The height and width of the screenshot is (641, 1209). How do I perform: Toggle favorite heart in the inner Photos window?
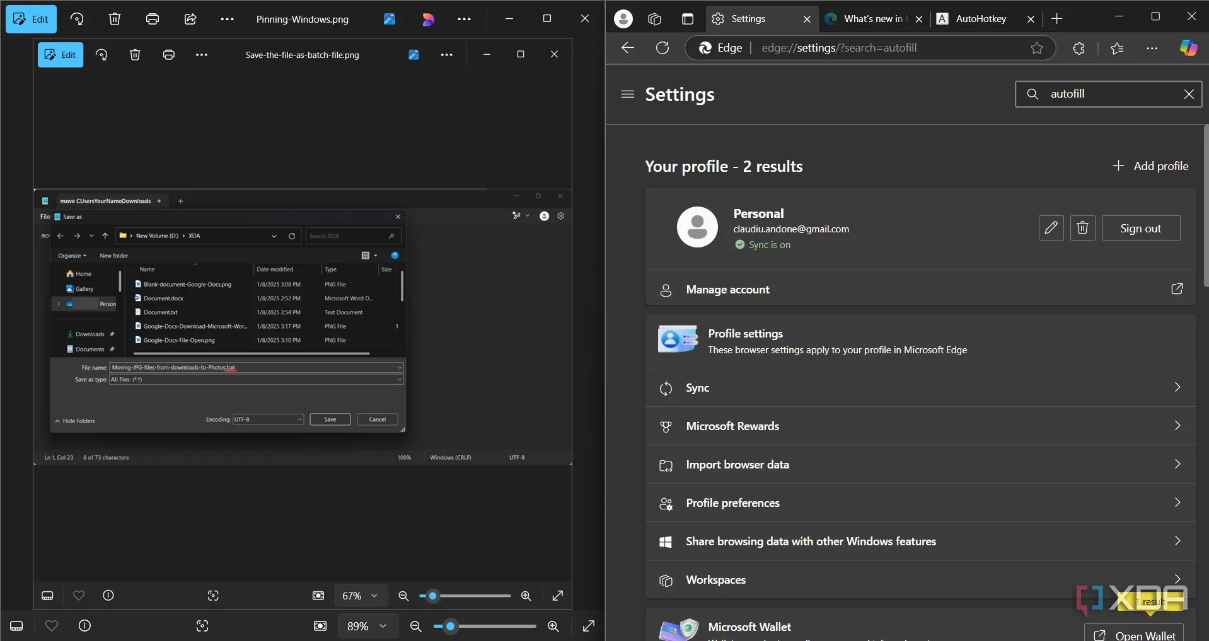(x=79, y=596)
